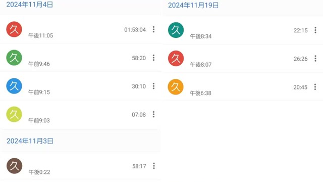Select the 2024年11月19日 date header

tap(193, 6)
